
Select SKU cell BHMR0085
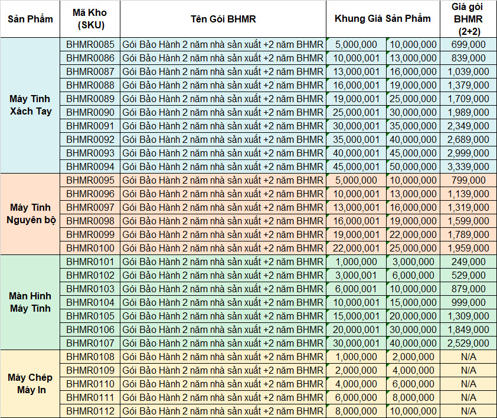point(90,44)
